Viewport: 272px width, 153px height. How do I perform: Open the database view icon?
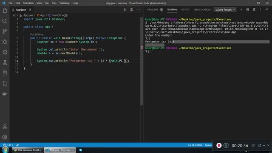click(5, 73)
